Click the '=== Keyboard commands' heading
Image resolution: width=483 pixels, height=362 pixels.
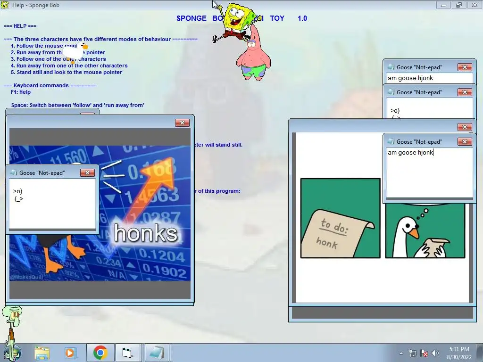click(x=50, y=85)
